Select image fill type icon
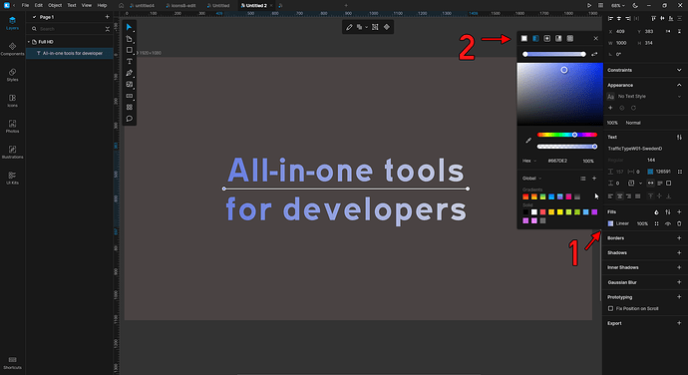 570,39
